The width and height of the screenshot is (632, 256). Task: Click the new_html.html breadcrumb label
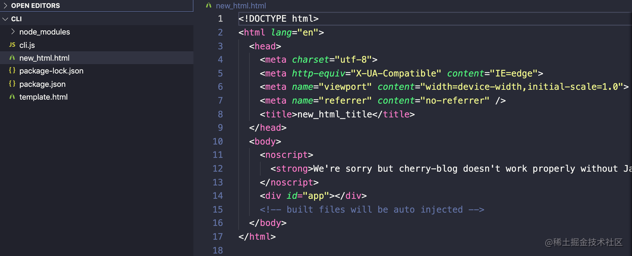[x=241, y=6]
